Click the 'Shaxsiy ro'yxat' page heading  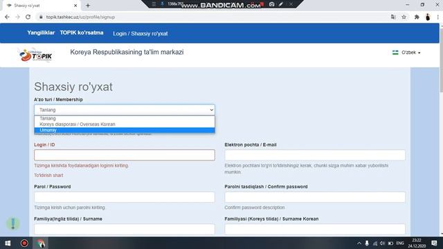[x=73, y=86]
